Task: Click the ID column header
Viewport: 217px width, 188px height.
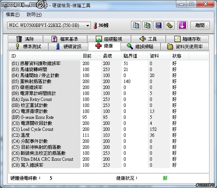Action: (45, 56)
